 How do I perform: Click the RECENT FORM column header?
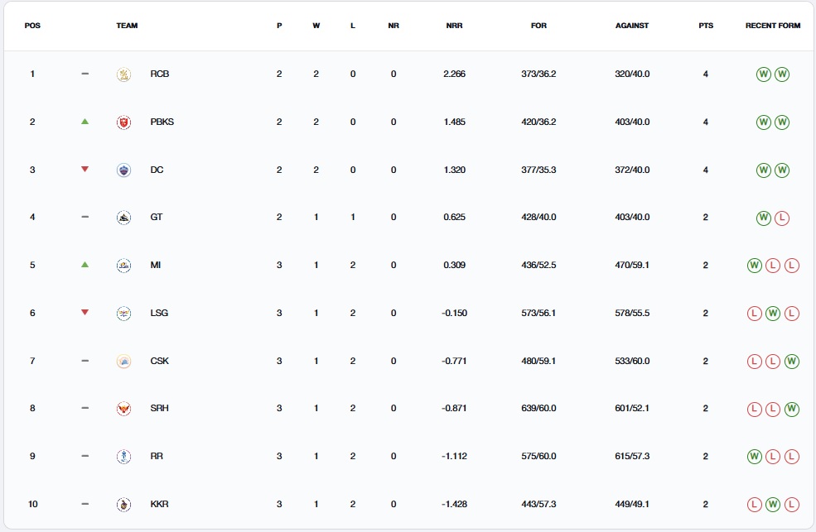(x=772, y=26)
